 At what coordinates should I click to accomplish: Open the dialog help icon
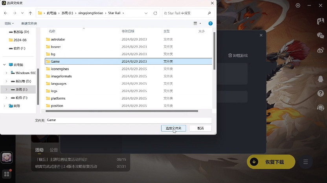point(210,24)
